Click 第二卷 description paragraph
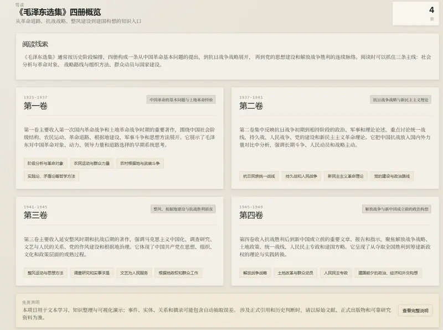 [x=335, y=137]
